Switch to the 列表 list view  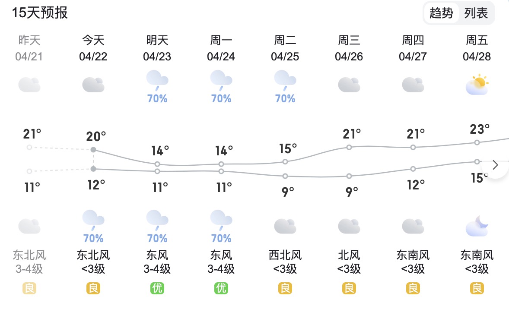click(476, 13)
